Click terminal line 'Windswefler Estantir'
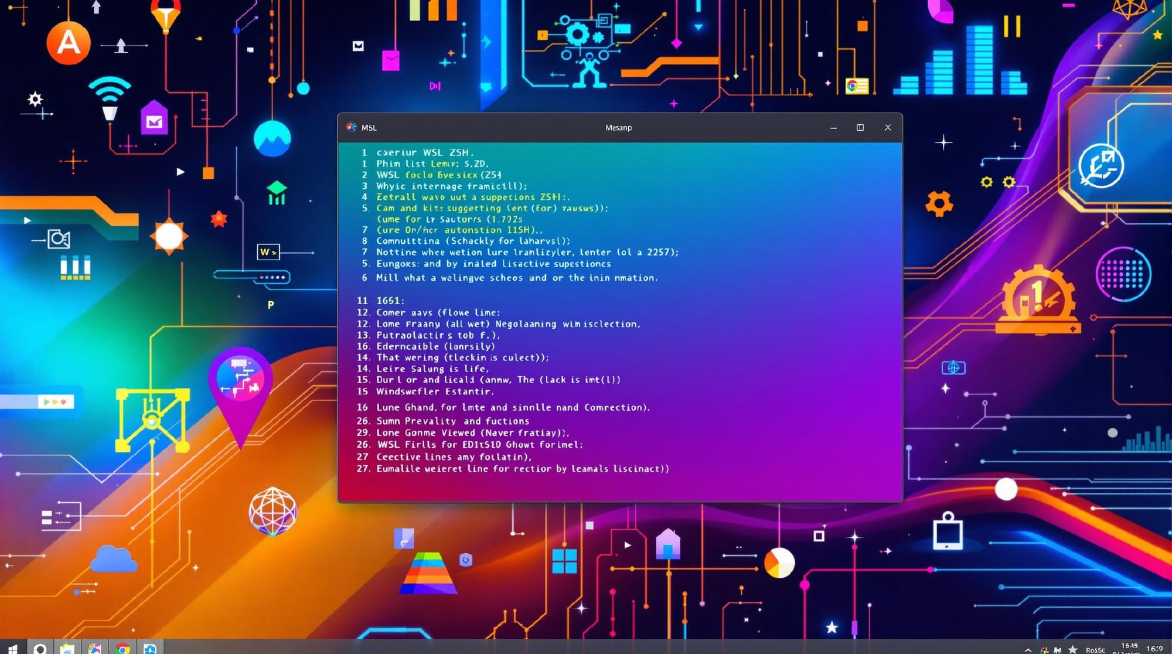The image size is (1172, 654). click(434, 391)
